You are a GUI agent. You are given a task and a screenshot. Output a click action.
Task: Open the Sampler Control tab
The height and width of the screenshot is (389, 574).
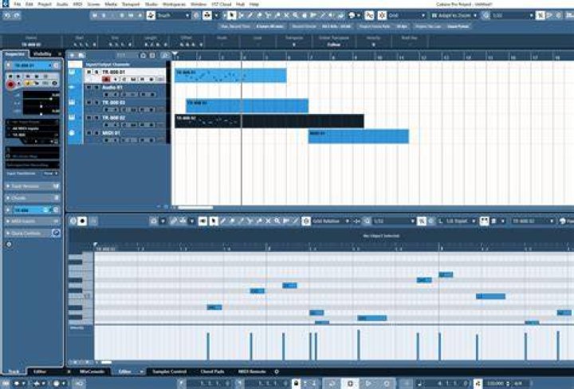[x=169, y=371]
